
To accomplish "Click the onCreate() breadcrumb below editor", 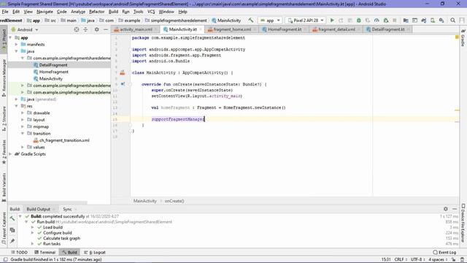I will click(174, 201).
